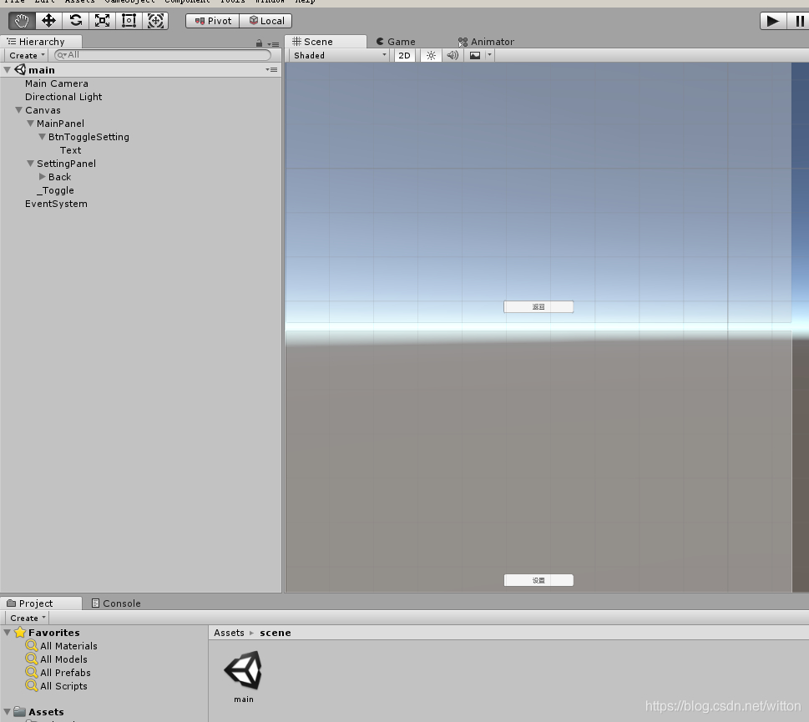
Task: Open the Shaded draw mode dropdown
Action: point(340,55)
